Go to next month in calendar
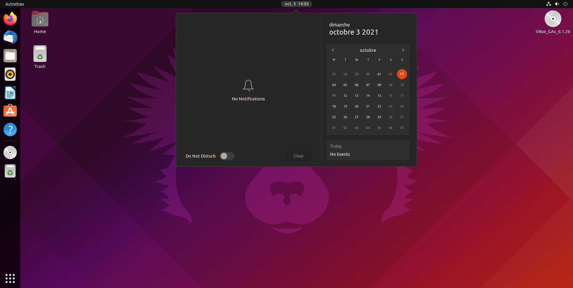 click(x=403, y=50)
